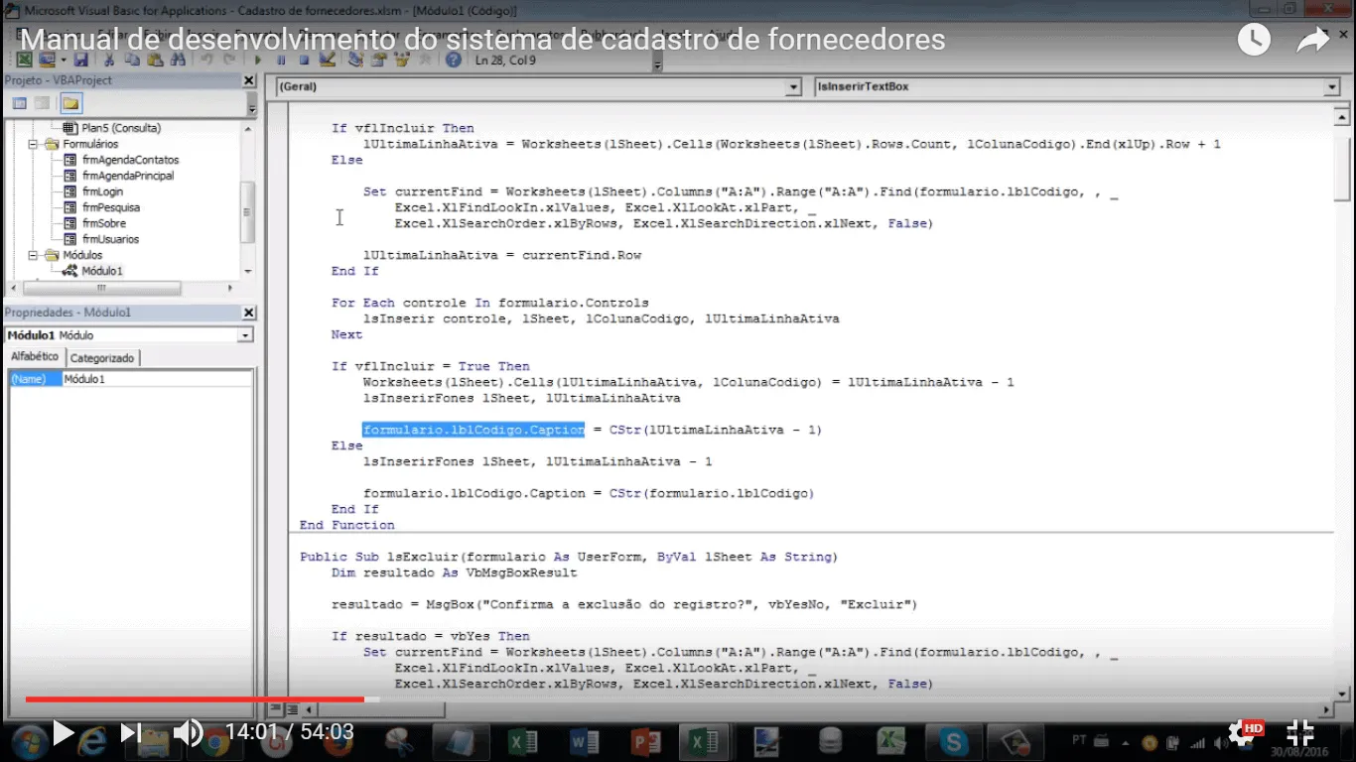Switch to the Categorizado tab

pos(102,358)
